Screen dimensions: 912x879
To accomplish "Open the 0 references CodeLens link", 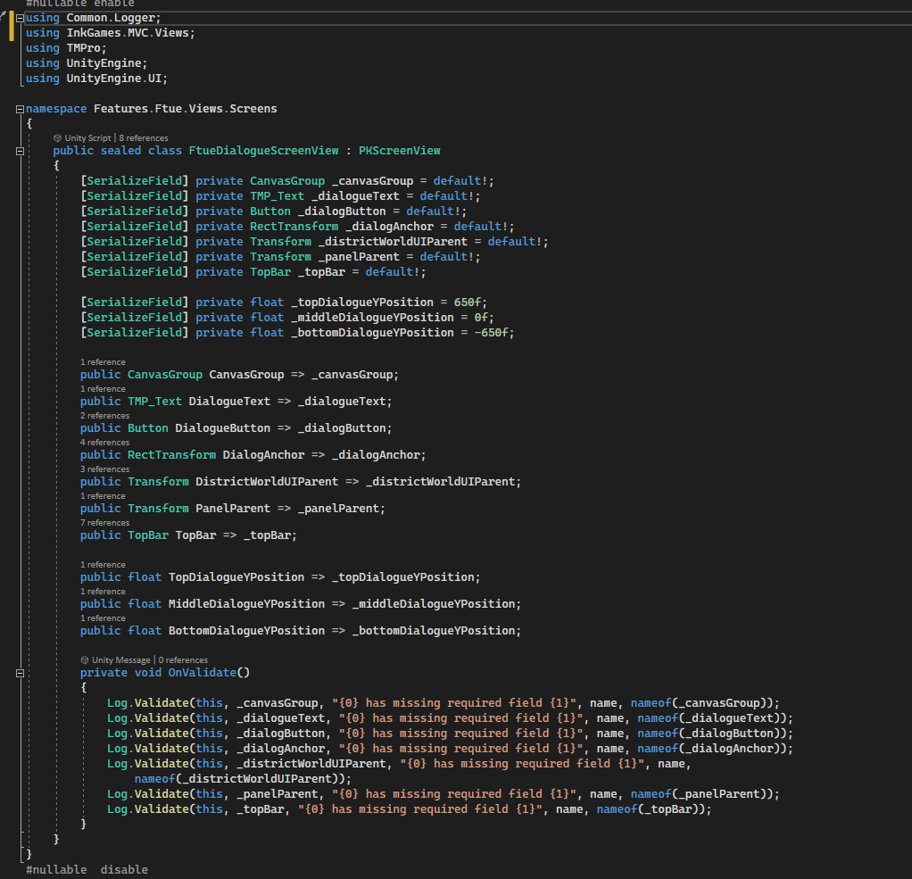I will (183, 659).
